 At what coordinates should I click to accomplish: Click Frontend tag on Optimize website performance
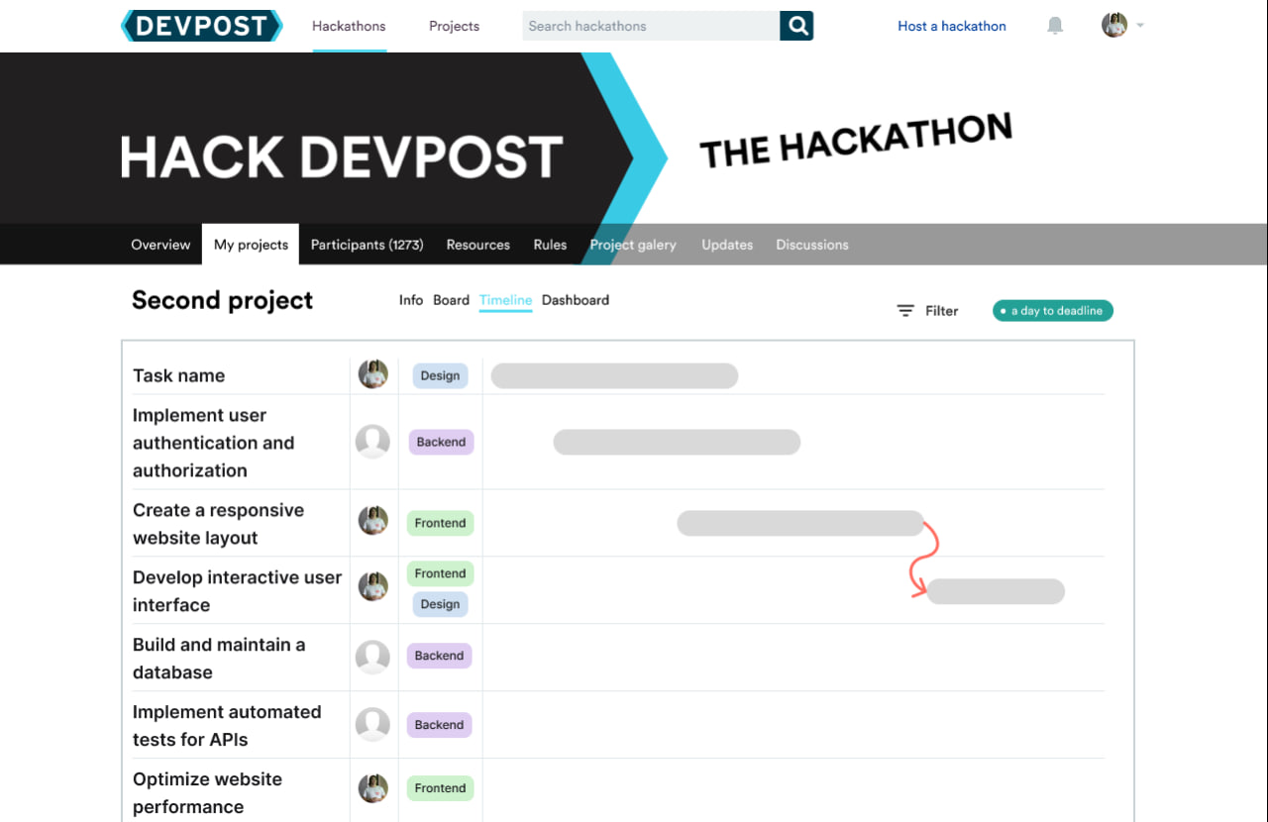tap(440, 788)
